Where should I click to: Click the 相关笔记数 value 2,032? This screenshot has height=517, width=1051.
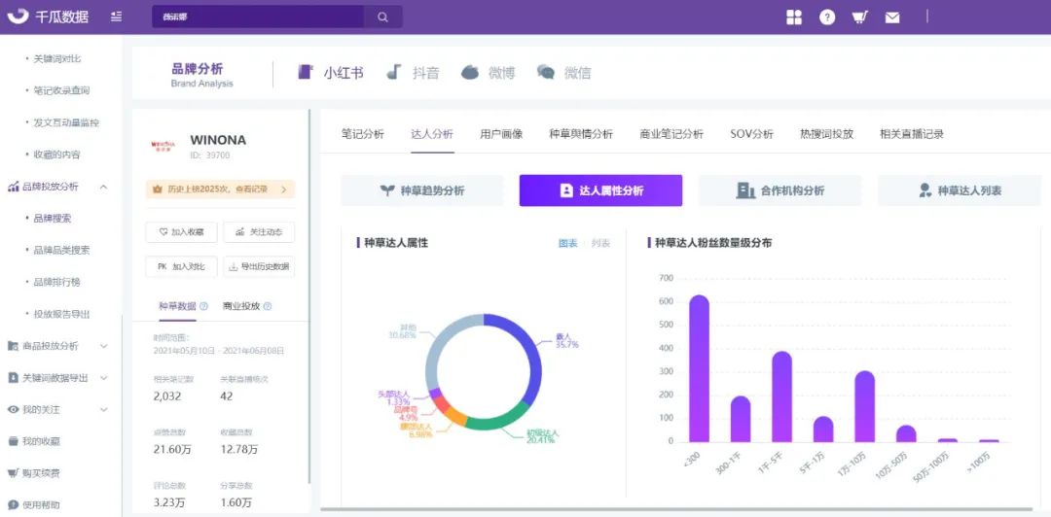(167, 396)
